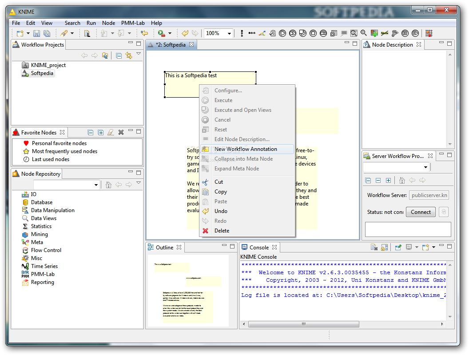Click the large empty text box under Status
Viewport: 469px width, 355px height.
click(408, 229)
